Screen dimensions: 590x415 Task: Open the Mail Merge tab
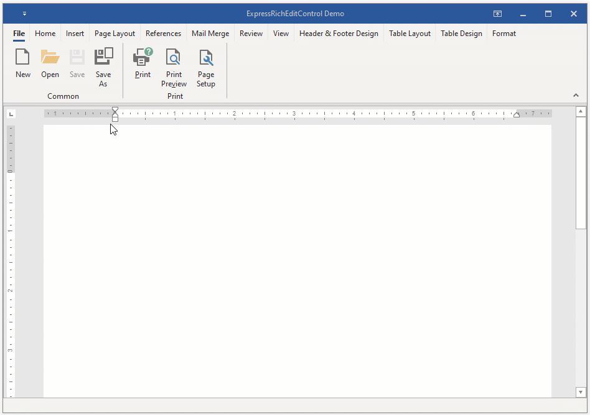point(210,34)
